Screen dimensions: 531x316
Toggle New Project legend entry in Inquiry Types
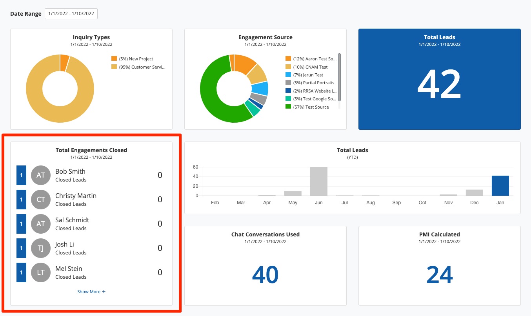click(x=136, y=59)
